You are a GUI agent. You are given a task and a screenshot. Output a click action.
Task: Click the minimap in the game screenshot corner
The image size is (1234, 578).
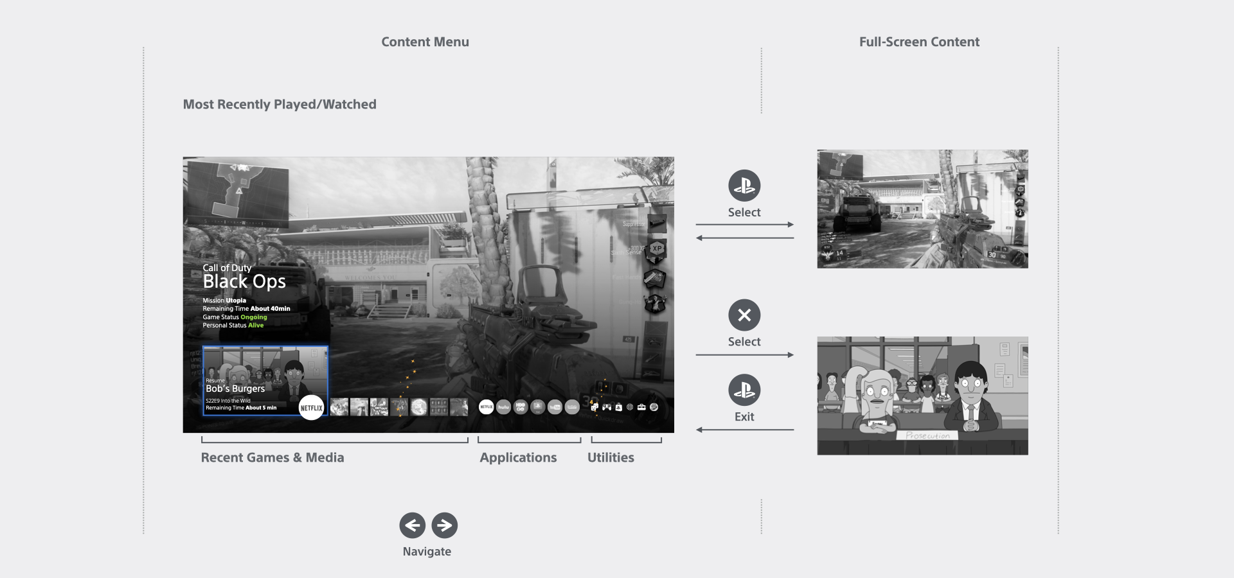click(x=237, y=195)
